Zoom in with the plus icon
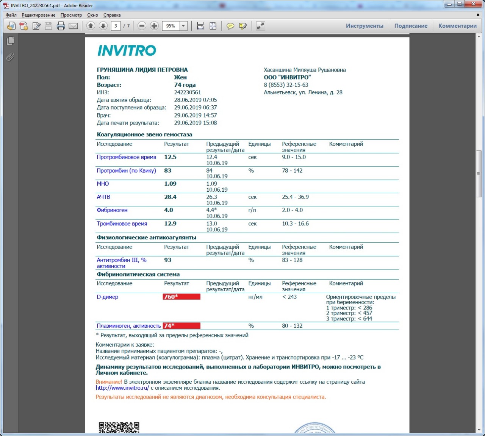 coord(154,26)
